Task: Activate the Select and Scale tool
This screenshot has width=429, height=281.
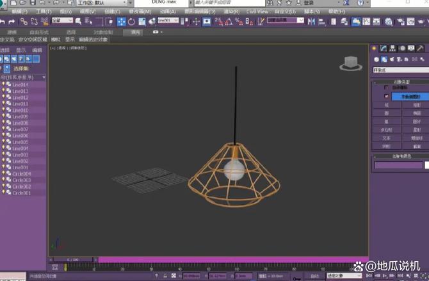Action: point(142,22)
